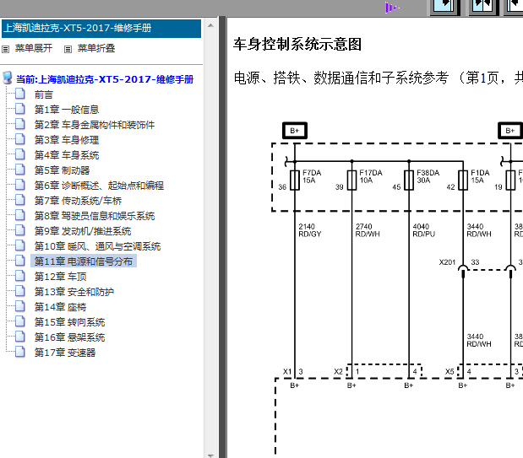Open the 前言 tree entry
This screenshot has width=523, height=458.
coord(44,95)
